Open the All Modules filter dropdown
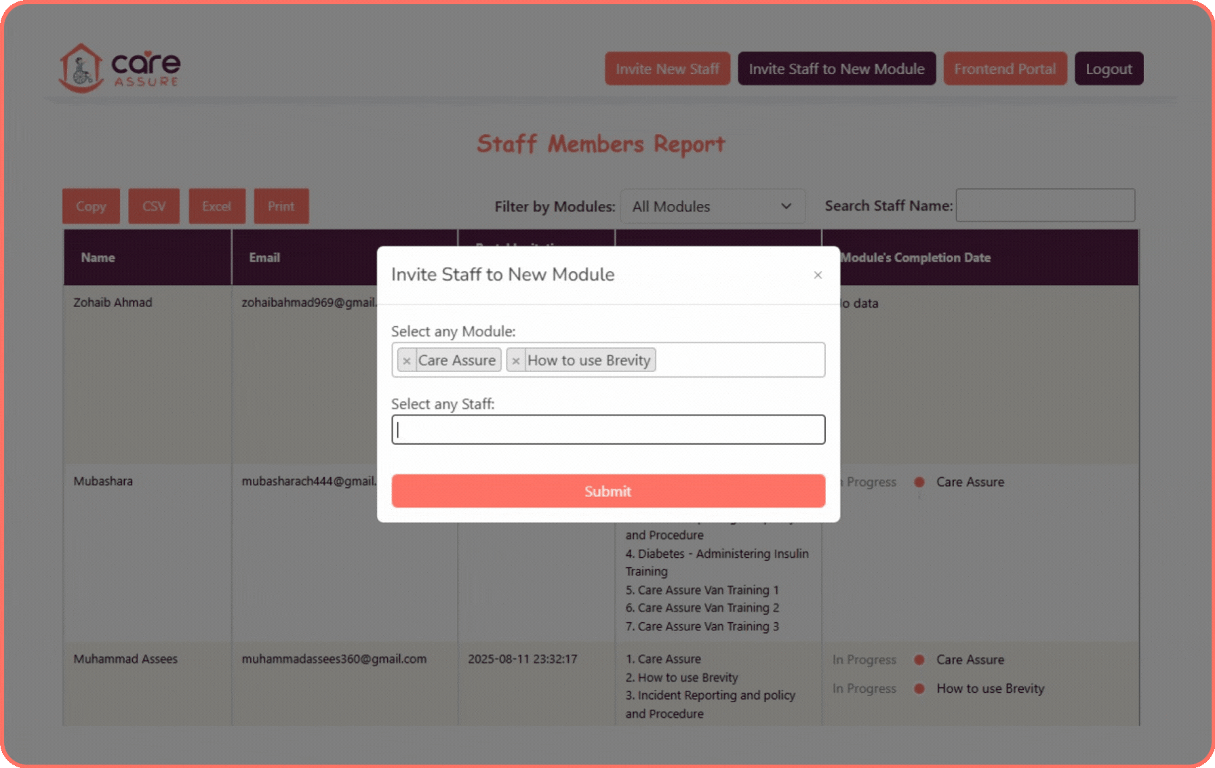The width and height of the screenshot is (1215, 768). tap(713, 206)
